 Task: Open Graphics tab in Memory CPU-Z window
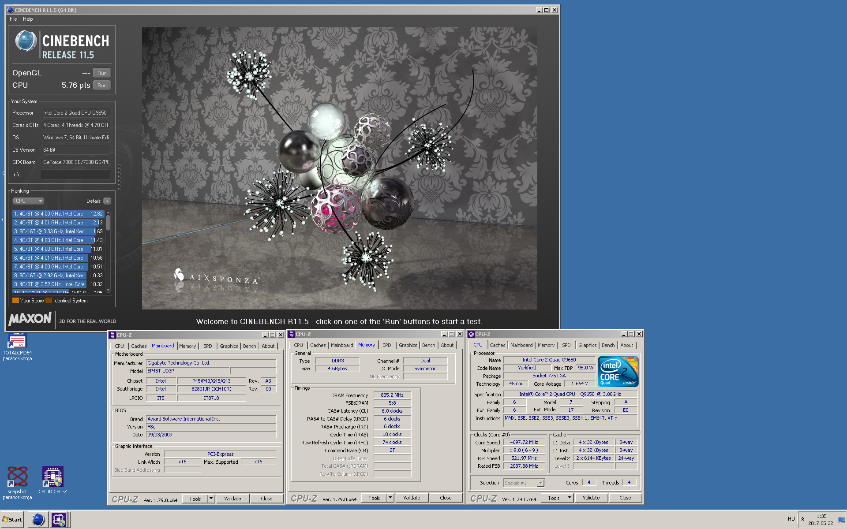point(408,345)
